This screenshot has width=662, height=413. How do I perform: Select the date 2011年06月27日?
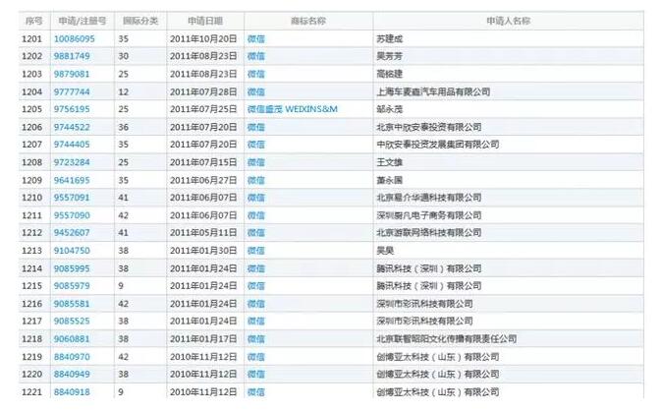pyautogui.click(x=203, y=180)
